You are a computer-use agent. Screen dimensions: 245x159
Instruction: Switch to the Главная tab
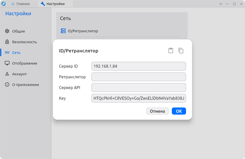pos(21,4)
